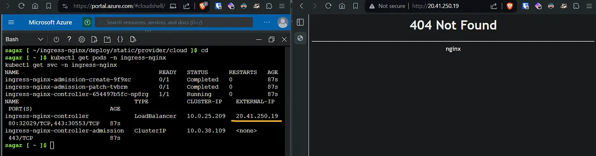This screenshot has width=596, height=156.
Task: Open the Cloud Shell editor braces icon
Action: coord(120,39)
